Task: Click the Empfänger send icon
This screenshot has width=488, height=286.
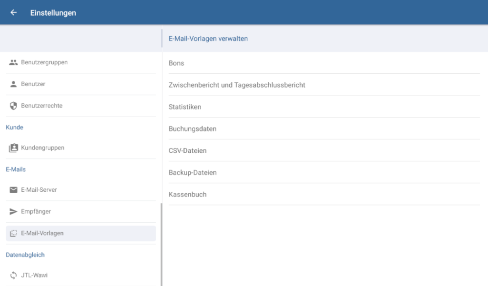Action: 14,211
